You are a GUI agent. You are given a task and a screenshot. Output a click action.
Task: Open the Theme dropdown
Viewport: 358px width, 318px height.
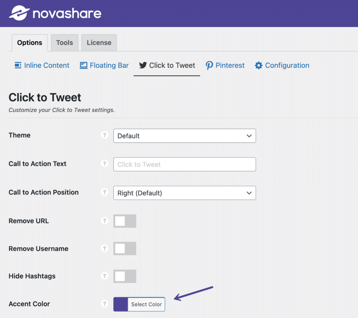(185, 136)
